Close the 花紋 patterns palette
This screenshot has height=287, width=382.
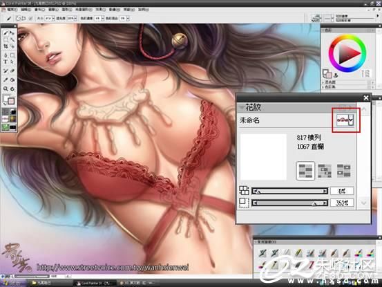click(366, 98)
